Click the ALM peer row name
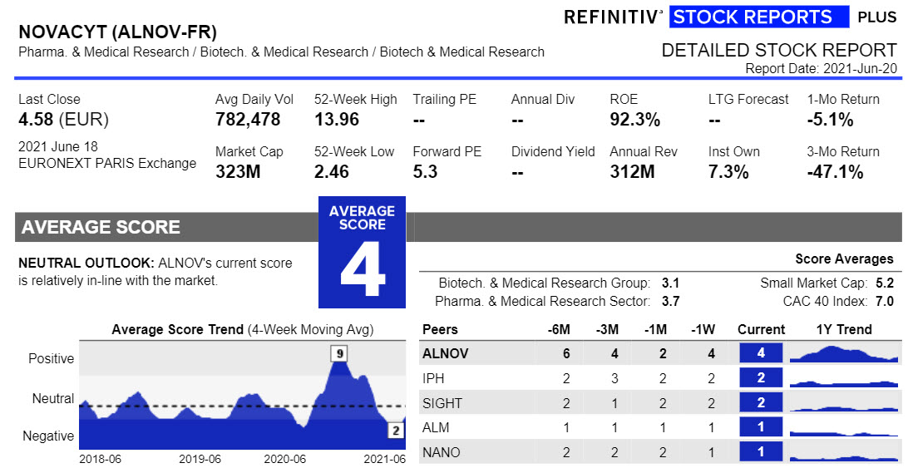This screenshot has width=908, height=468. pos(436,427)
